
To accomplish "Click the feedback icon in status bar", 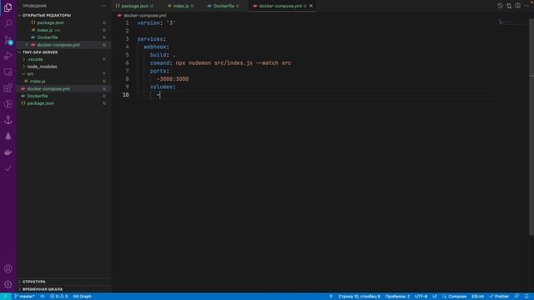I will pos(517,297).
